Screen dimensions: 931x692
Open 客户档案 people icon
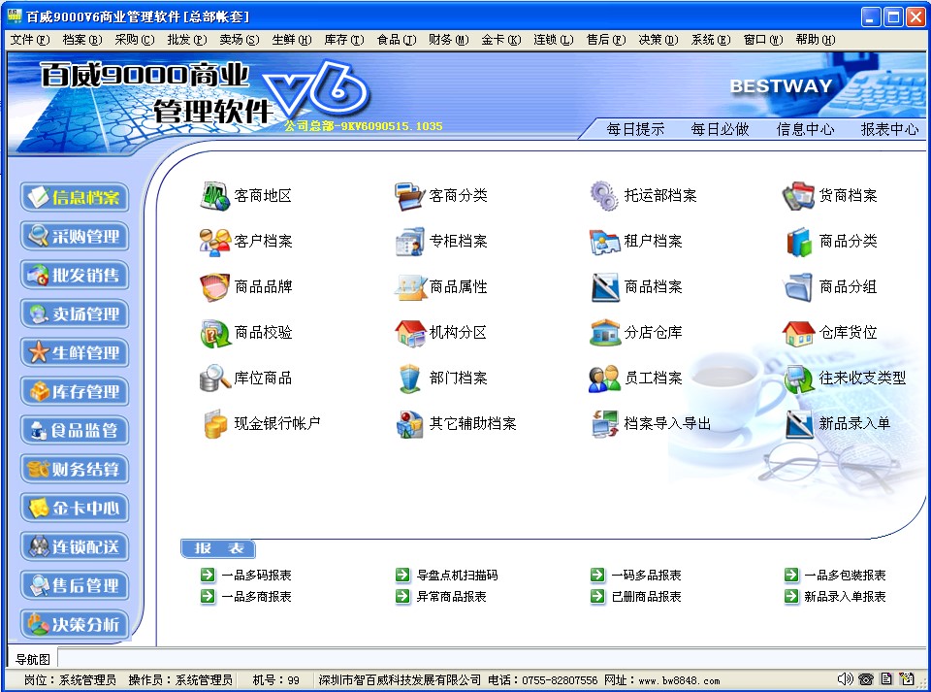(215, 242)
